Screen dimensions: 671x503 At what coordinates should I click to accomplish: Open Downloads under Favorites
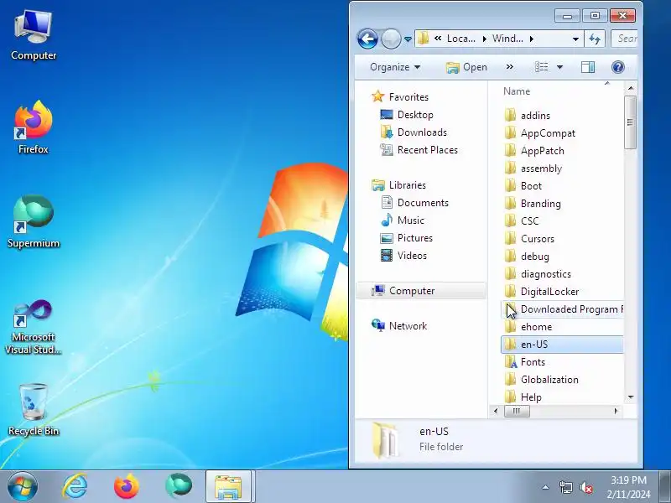tap(422, 132)
